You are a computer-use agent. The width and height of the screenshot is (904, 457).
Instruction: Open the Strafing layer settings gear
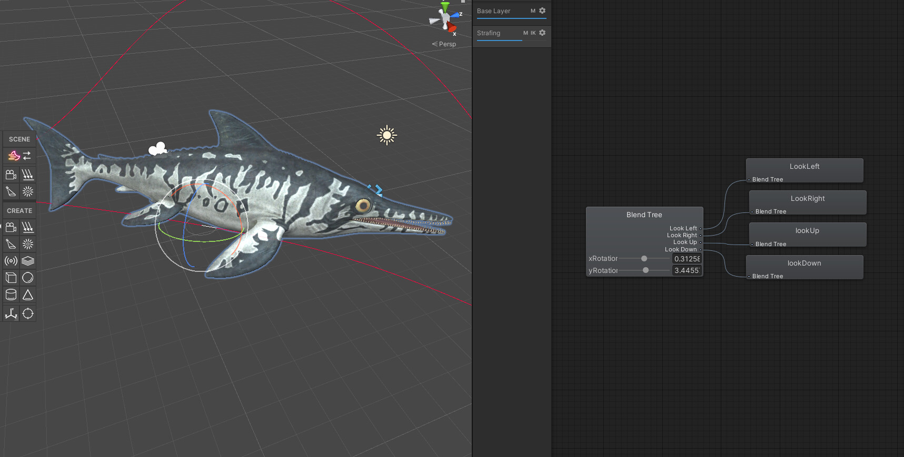[x=542, y=33]
